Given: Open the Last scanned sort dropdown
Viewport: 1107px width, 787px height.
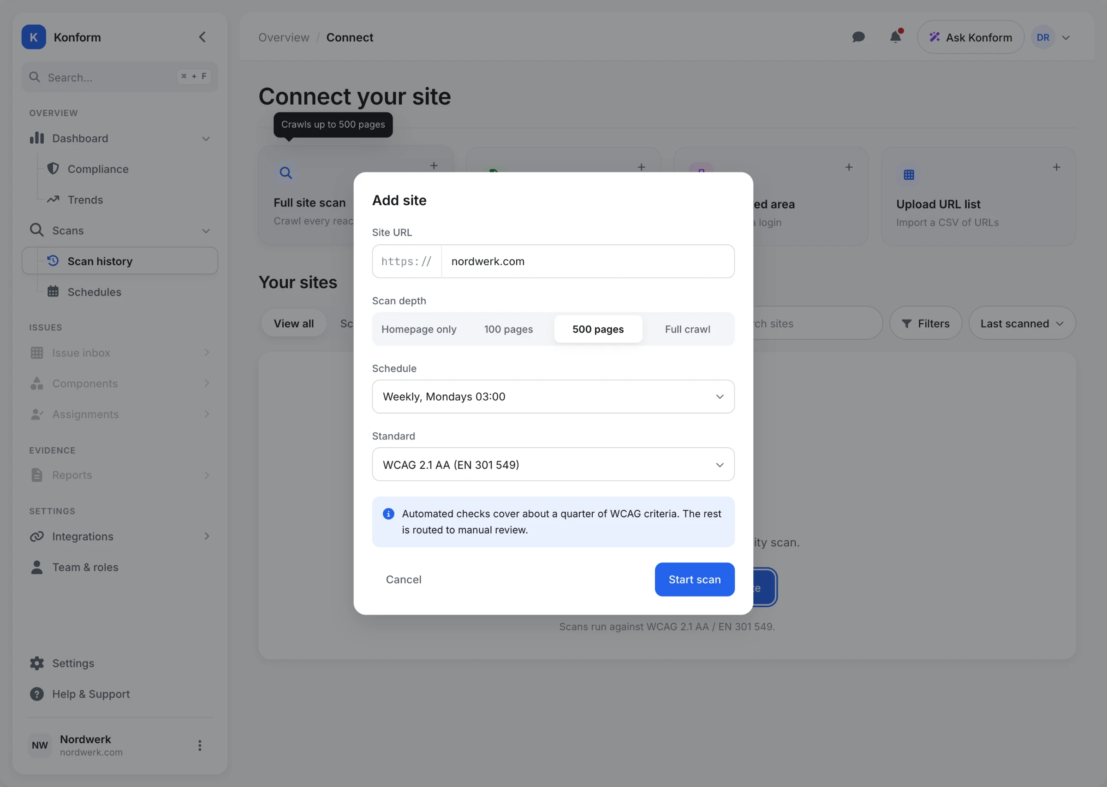Looking at the screenshot, I should [1022, 323].
